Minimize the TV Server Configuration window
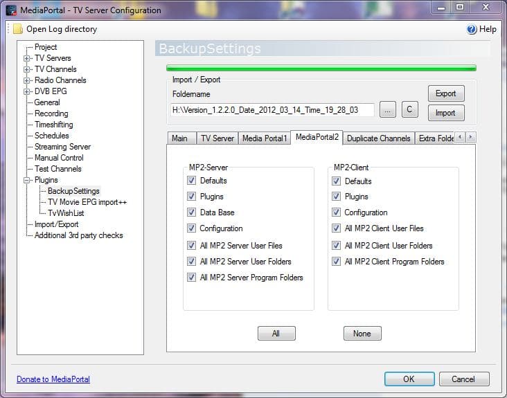The image size is (507, 398). pyautogui.click(x=441, y=7)
